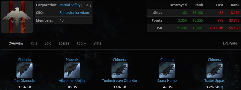Open Aikabinen Unijila's Phoenix ship image
The height and width of the screenshot is (90, 241).
(x=72, y=70)
